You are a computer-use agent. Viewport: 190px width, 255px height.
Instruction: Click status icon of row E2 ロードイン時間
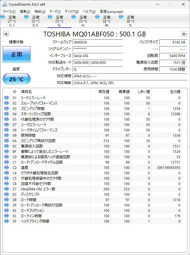(x=6, y=216)
